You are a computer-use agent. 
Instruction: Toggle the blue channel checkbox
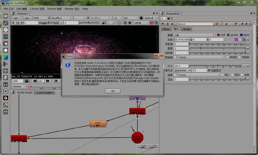point(241,35)
